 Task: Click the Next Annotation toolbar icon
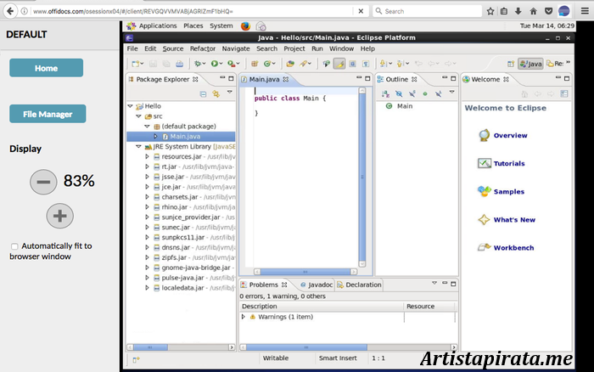(383, 64)
